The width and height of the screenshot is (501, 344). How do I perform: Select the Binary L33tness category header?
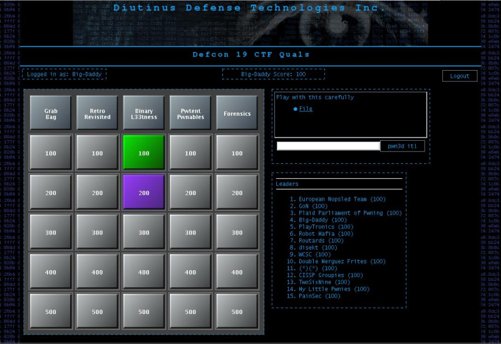coord(144,113)
